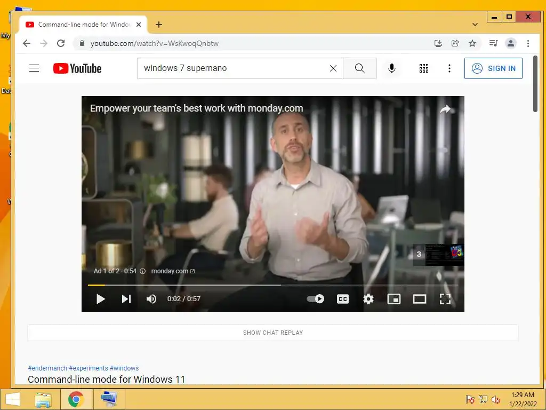This screenshot has width=546, height=410.
Task: Click the address bar URL
Action: coord(154,44)
